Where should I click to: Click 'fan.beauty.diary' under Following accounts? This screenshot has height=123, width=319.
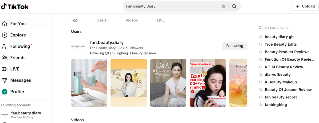[x=26, y=113]
